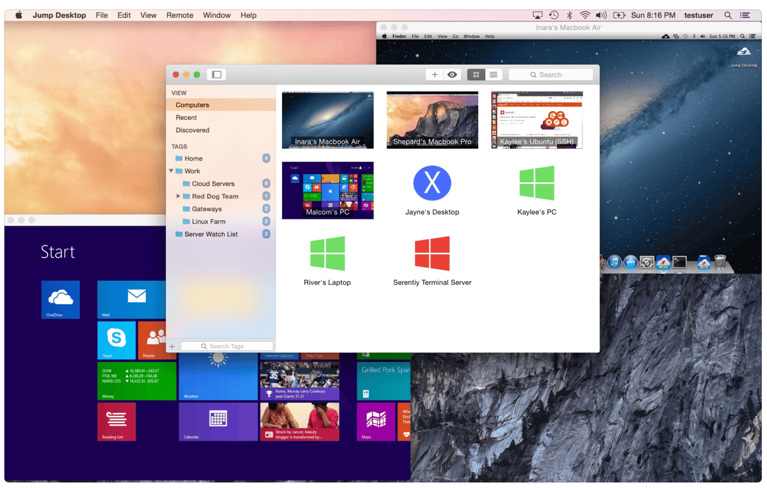Click the Work folder label

[x=192, y=171]
